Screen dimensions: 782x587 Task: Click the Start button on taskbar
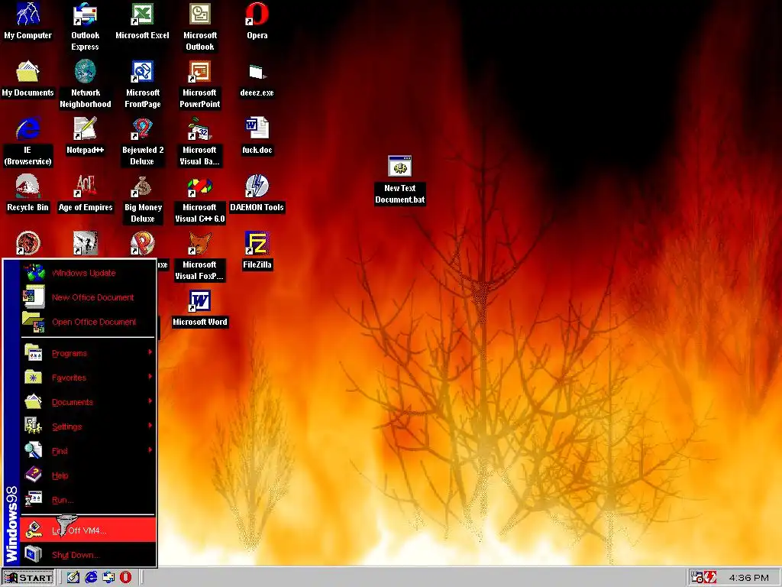[28, 578]
